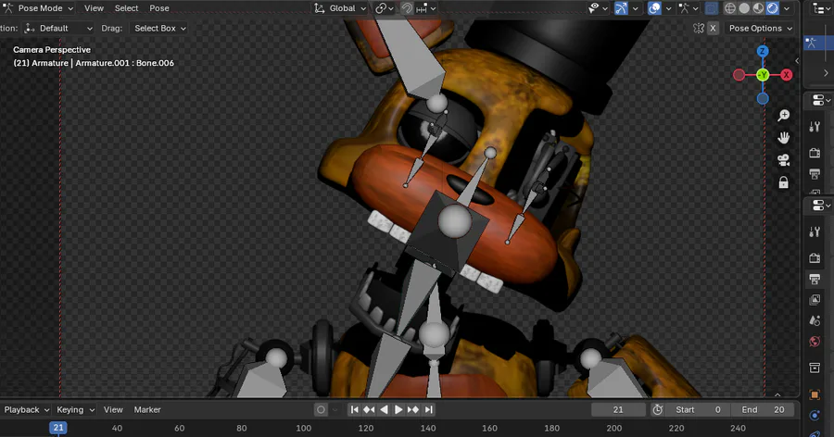This screenshot has height=437, width=834.
Task: Expand Outliner filter chevron
Action: coord(826,73)
